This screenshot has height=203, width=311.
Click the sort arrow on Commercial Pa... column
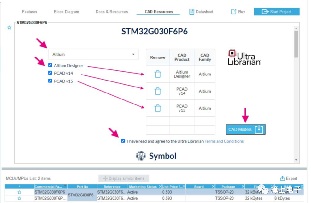point(65,186)
